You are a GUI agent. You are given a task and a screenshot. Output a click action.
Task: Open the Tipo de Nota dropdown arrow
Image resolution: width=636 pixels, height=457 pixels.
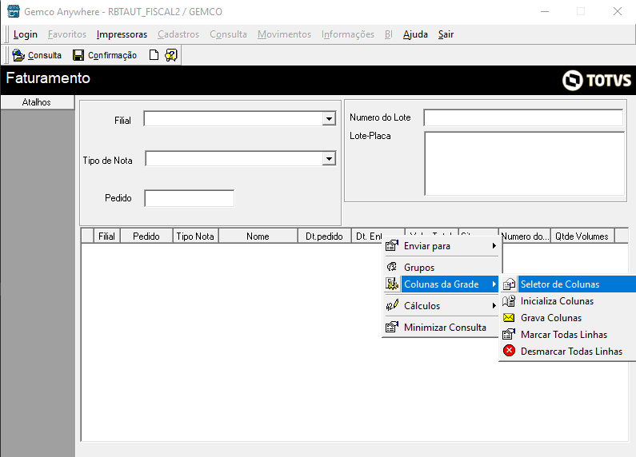329,158
